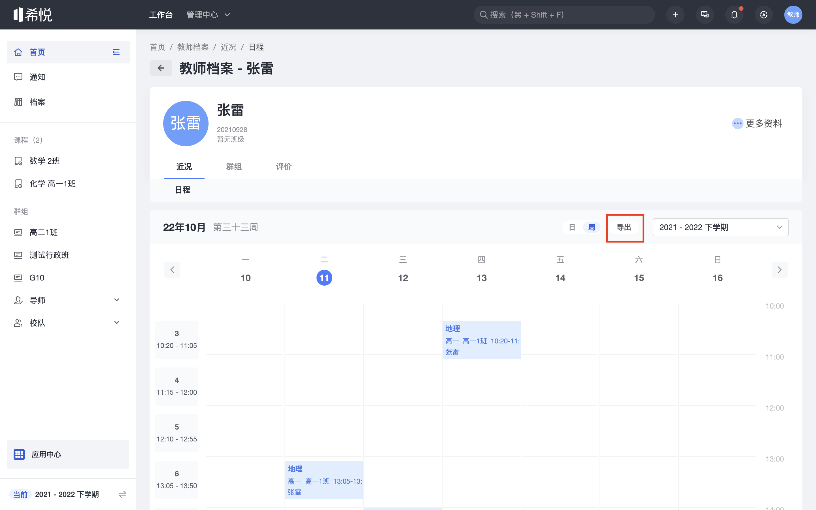Click the 22年10月 month heading
The height and width of the screenshot is (510, 816).
184,227
